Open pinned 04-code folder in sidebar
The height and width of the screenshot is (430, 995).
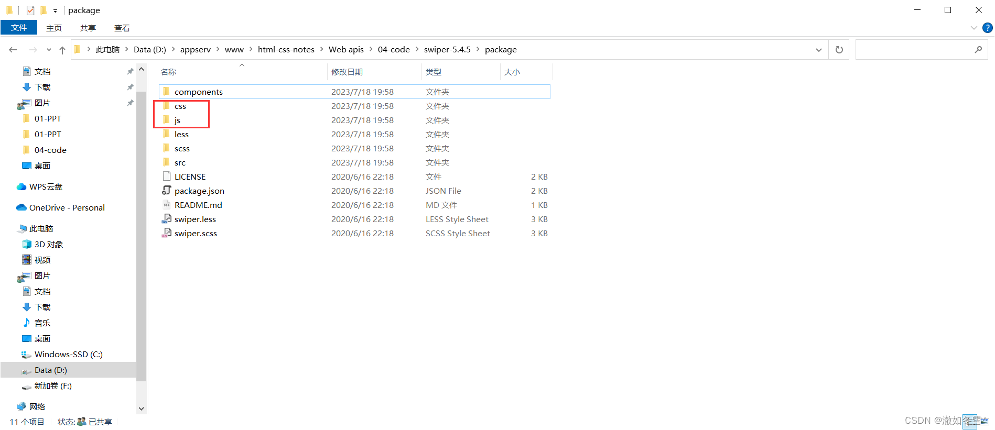coord(45,150)
